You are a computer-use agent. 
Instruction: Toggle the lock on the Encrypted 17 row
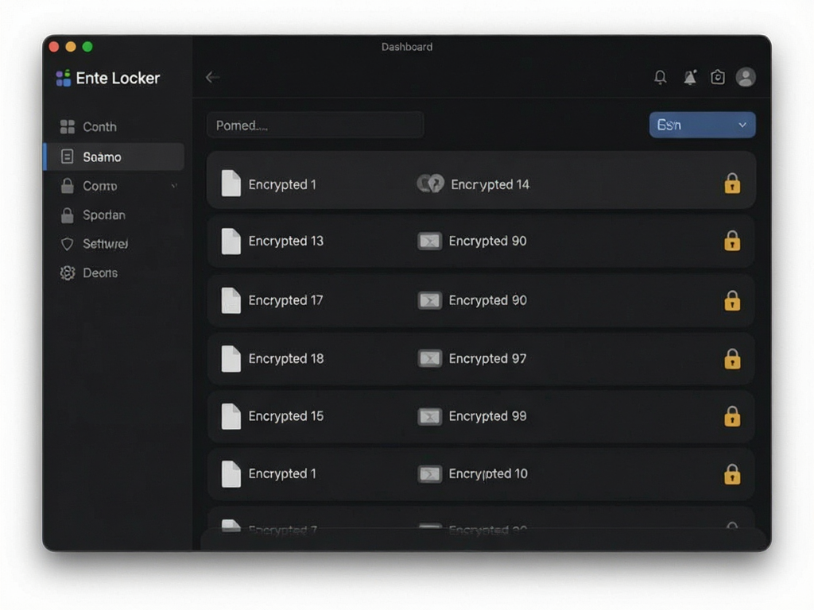pyautogui.click(x=732, y=300)
